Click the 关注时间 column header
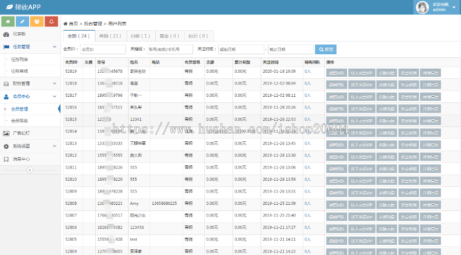461x255 pixels. [270, 62]
